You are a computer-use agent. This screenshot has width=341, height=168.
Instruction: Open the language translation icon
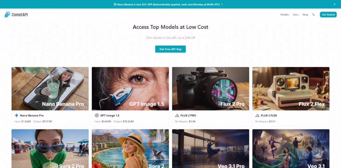click(x=313, y=15)
